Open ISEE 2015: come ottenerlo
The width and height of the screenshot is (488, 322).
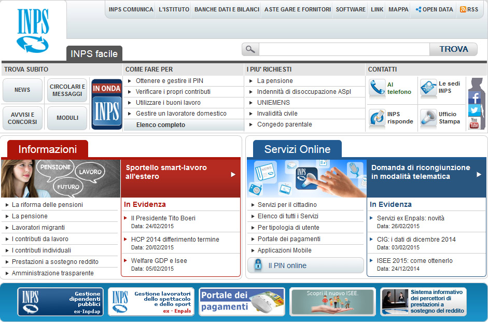tap(414, 261)
